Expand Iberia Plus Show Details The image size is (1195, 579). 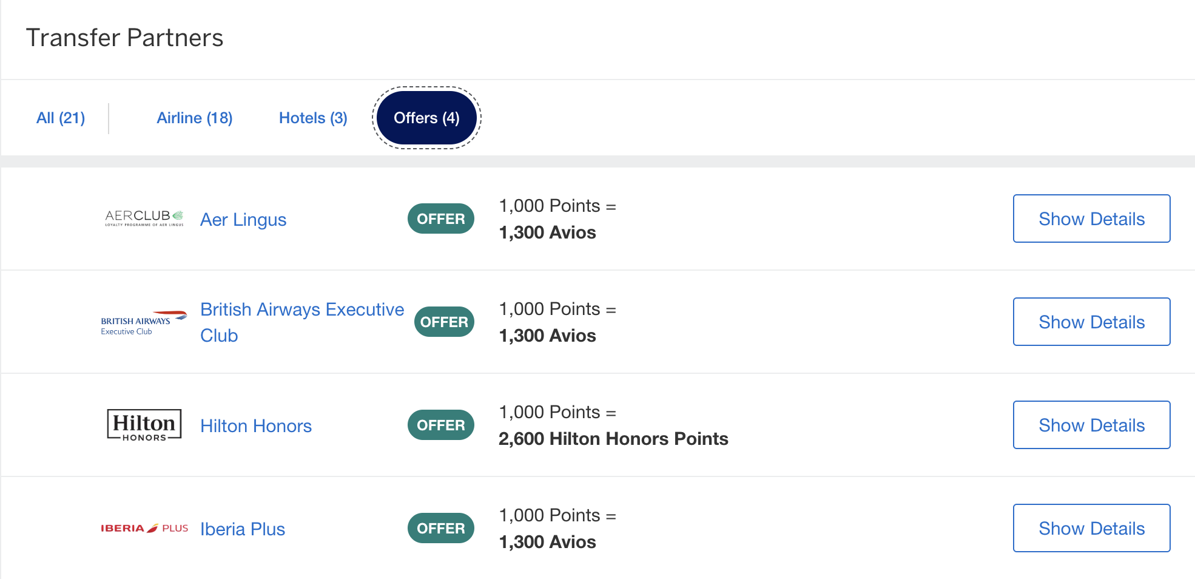(1092, 528)
